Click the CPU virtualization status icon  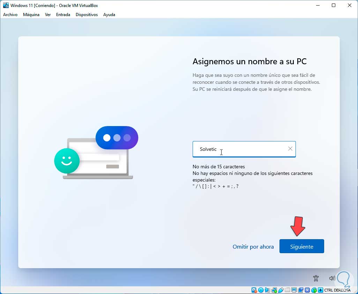(307, 290)
